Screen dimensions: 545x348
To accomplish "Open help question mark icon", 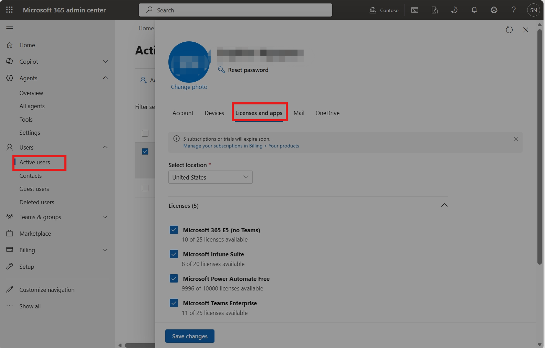I will [x=514, y=10].
